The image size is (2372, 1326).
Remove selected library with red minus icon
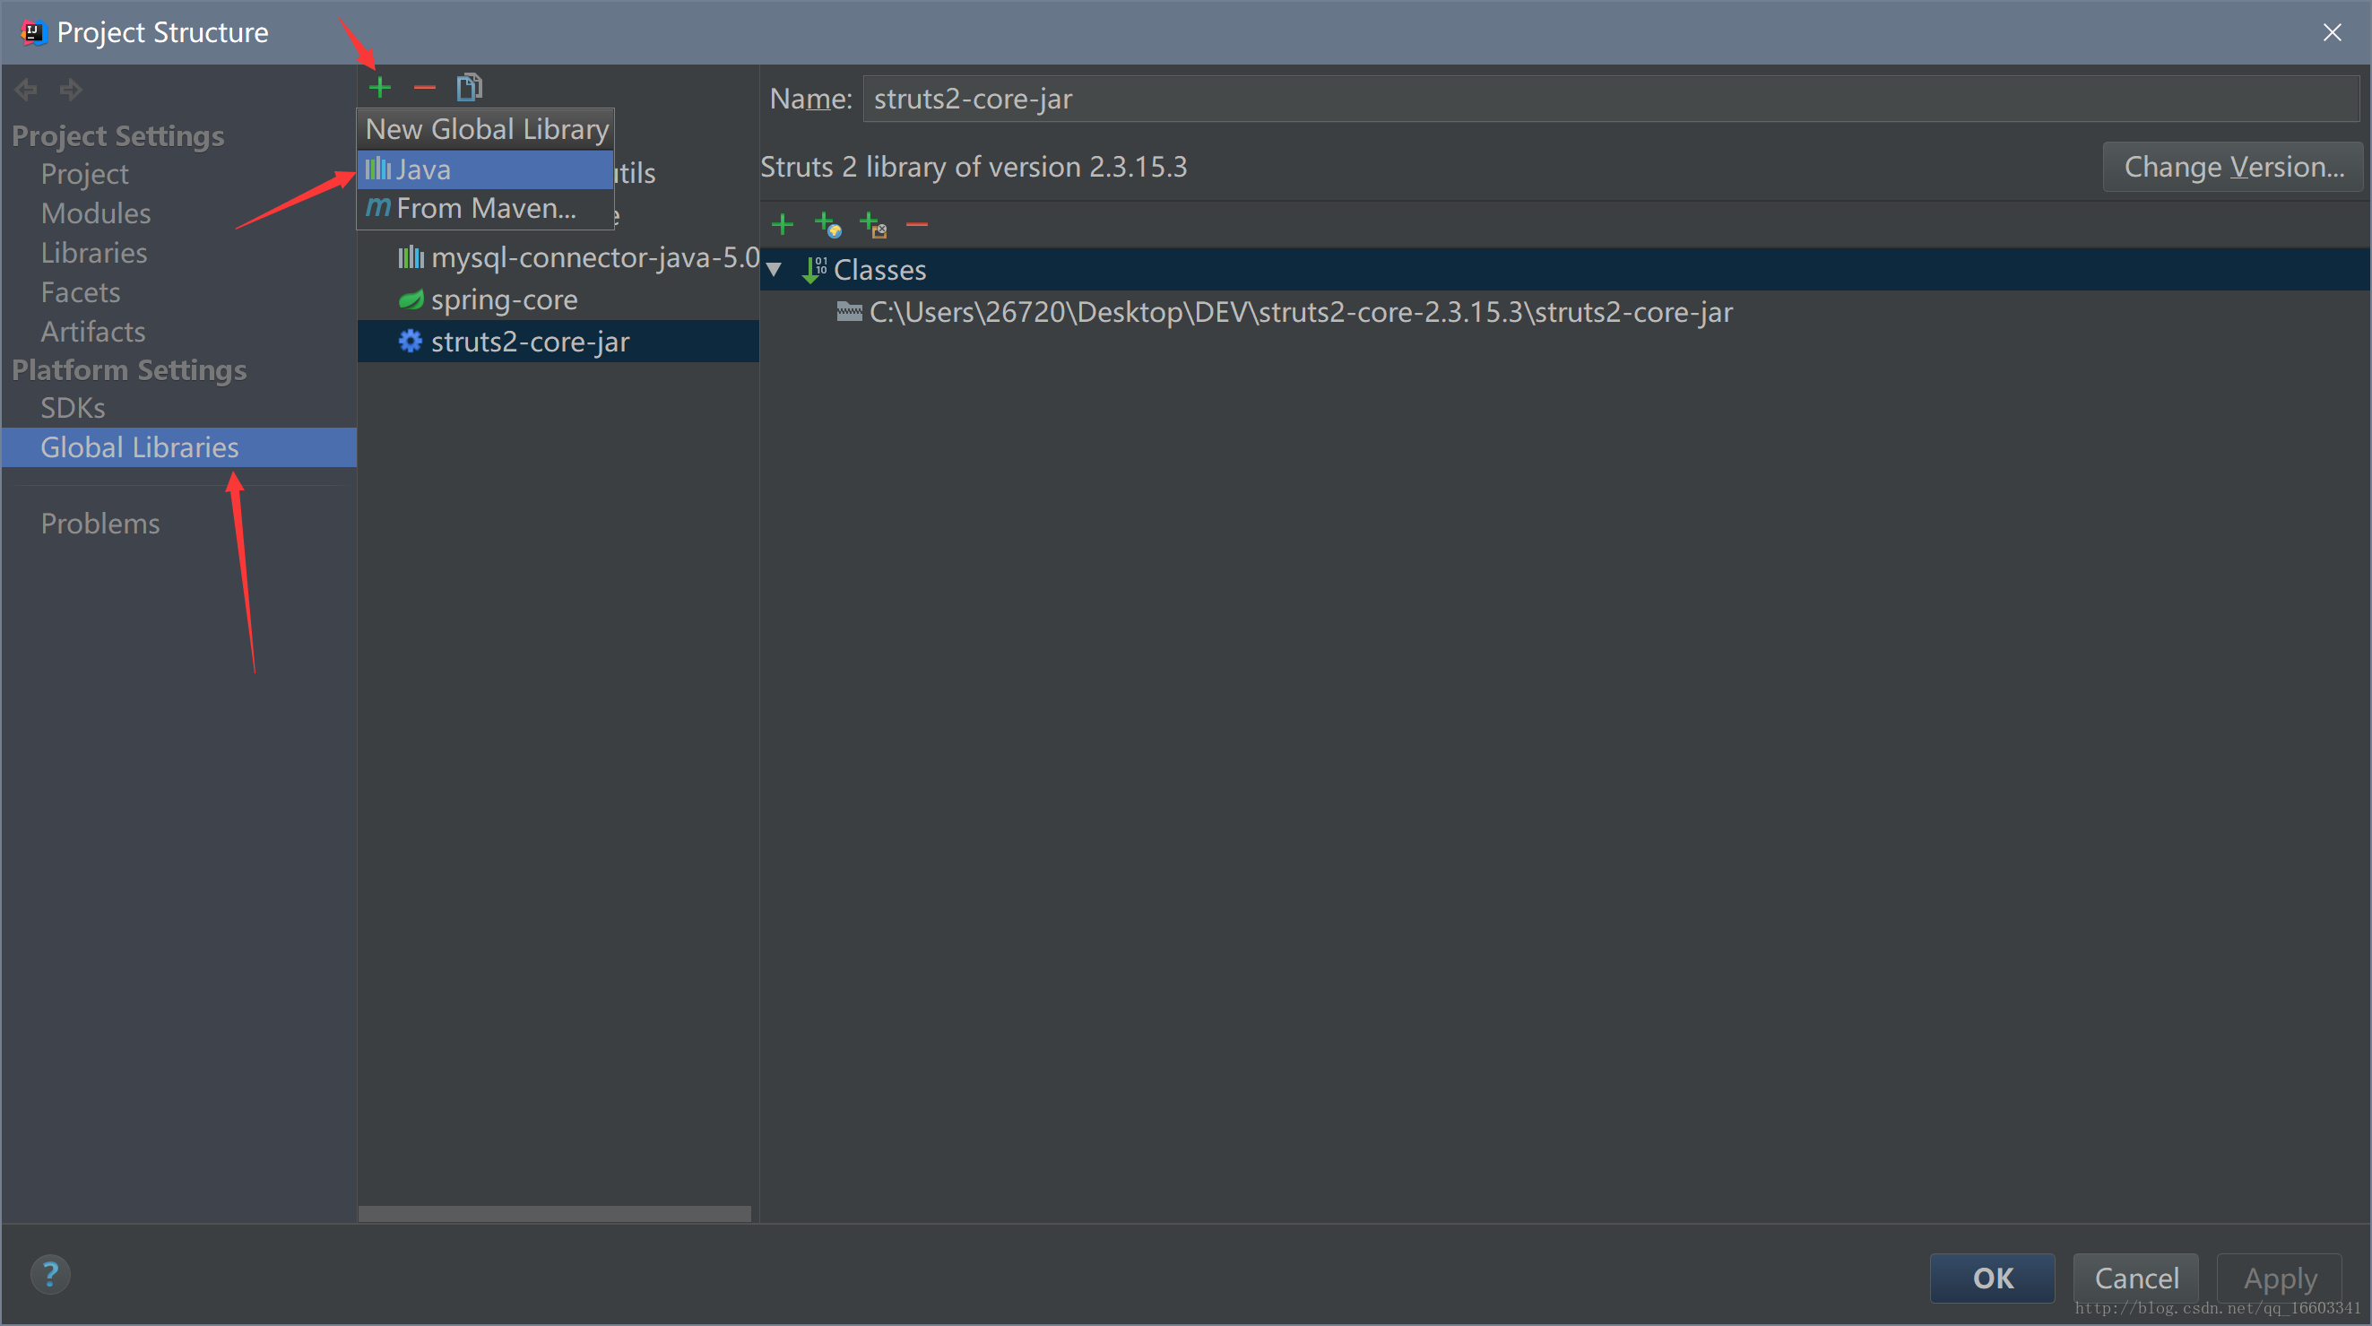(x=425, y=88)
